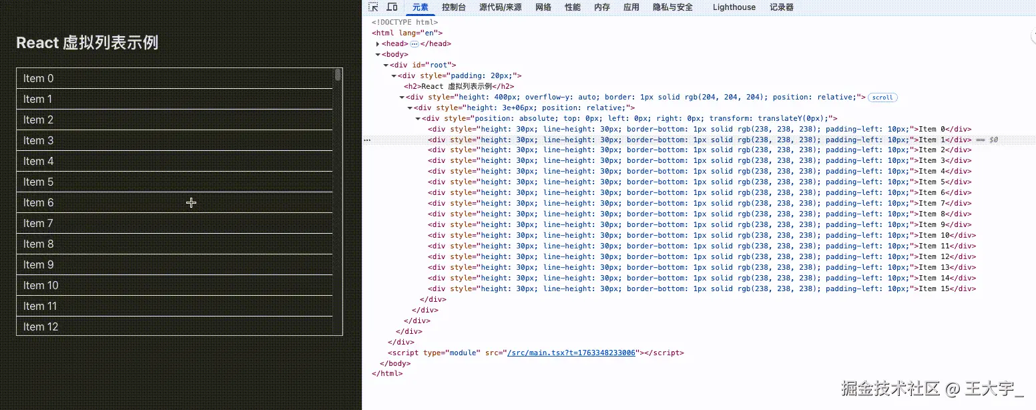Screen dimensions: 1036x410
Task: Click Item 6 in the virtual list
Action: pyautogui.click(x=39, y=203)
